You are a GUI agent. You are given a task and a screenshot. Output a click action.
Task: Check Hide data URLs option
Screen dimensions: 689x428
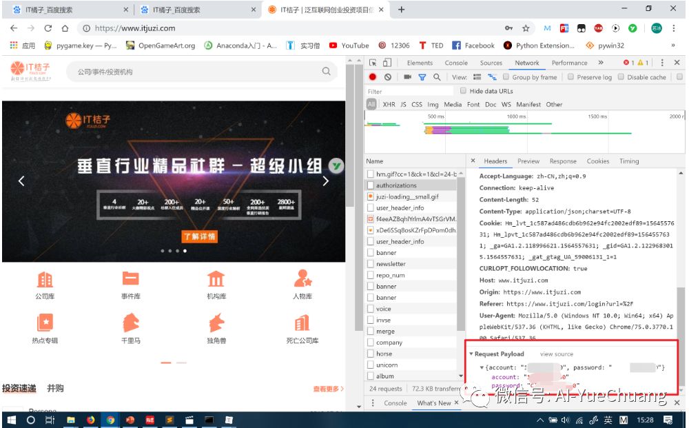click(x=463, y=90)
